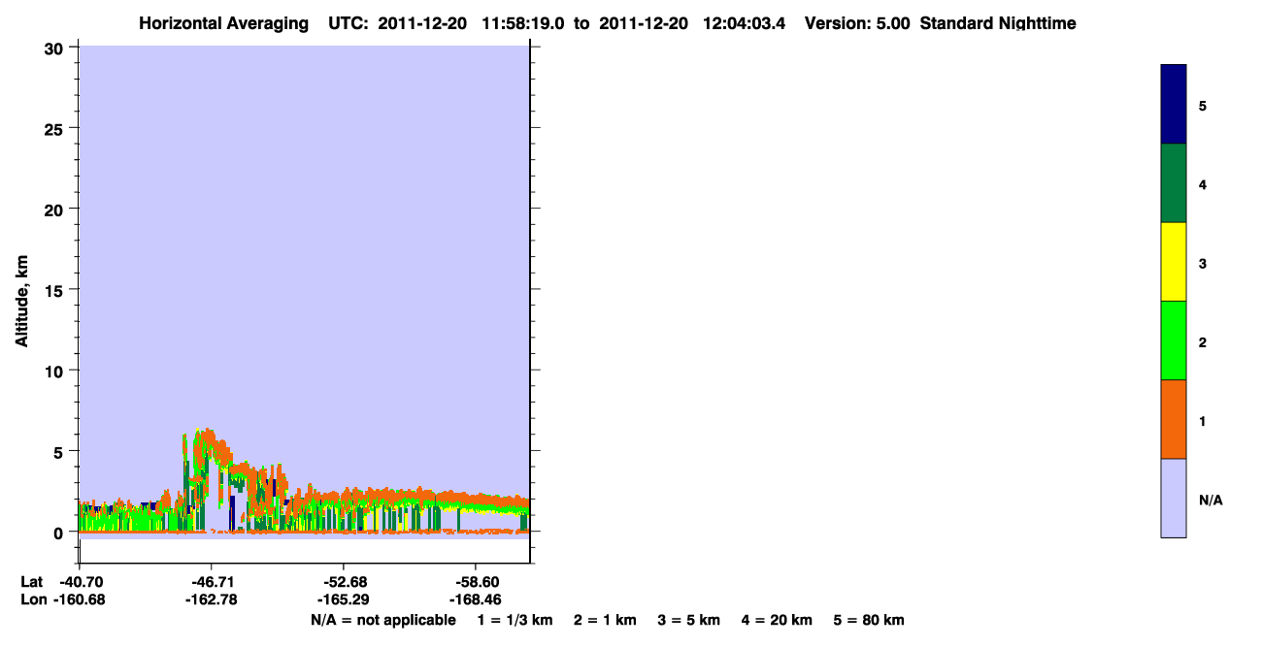The image size is (1262, 647).
Task: Click 'Standard Nighttime' text in title
Action: (998, 23)
